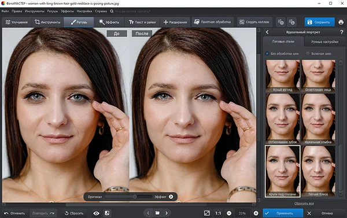Click Отменить undo button
The image size is (347, 218).
(x=14, y=213)
